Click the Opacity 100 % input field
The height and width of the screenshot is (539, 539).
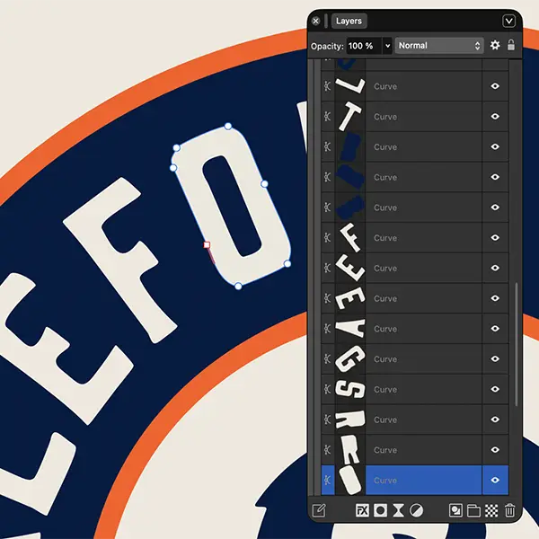point(364,46)
